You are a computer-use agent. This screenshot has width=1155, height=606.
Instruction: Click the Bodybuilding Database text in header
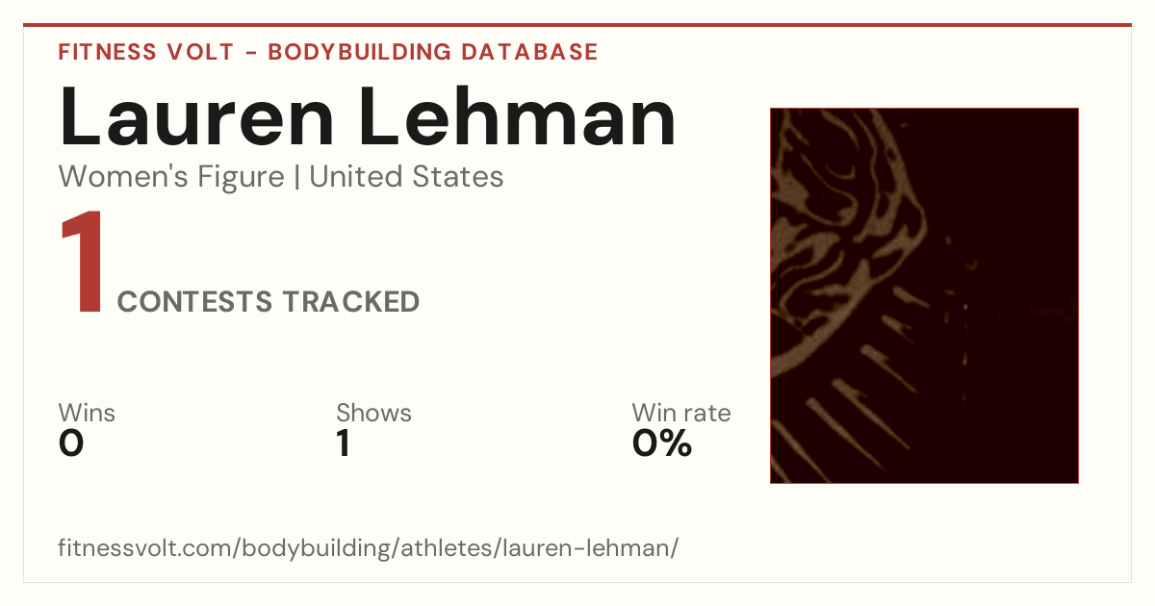click(433, 52)
